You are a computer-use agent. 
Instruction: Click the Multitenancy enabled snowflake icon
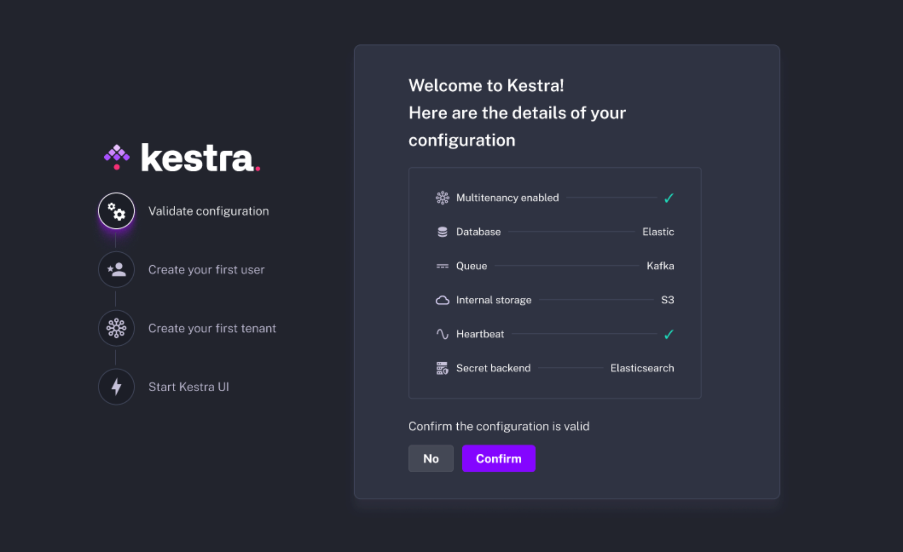(442, 198)
